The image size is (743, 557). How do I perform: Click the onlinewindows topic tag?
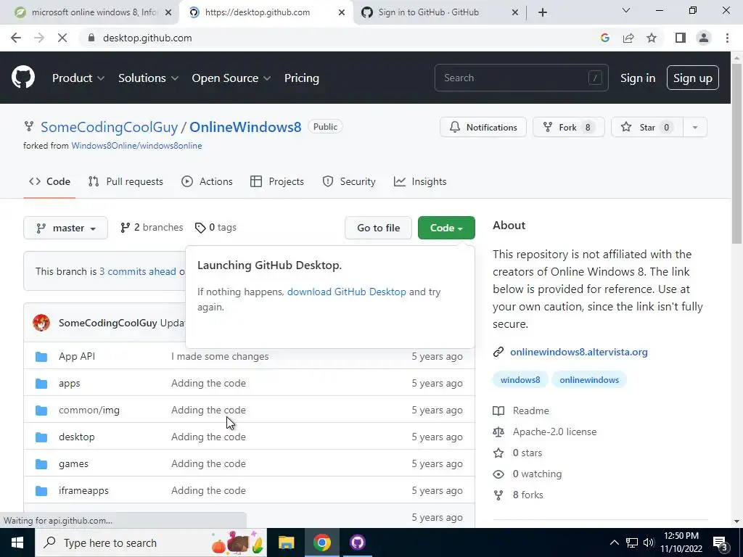589,380
